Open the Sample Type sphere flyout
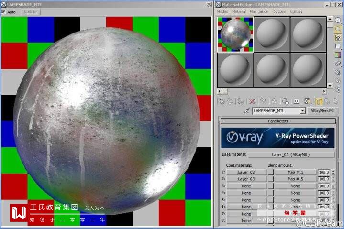The width and height of the screenshot is (344, 229). [338, 20]
